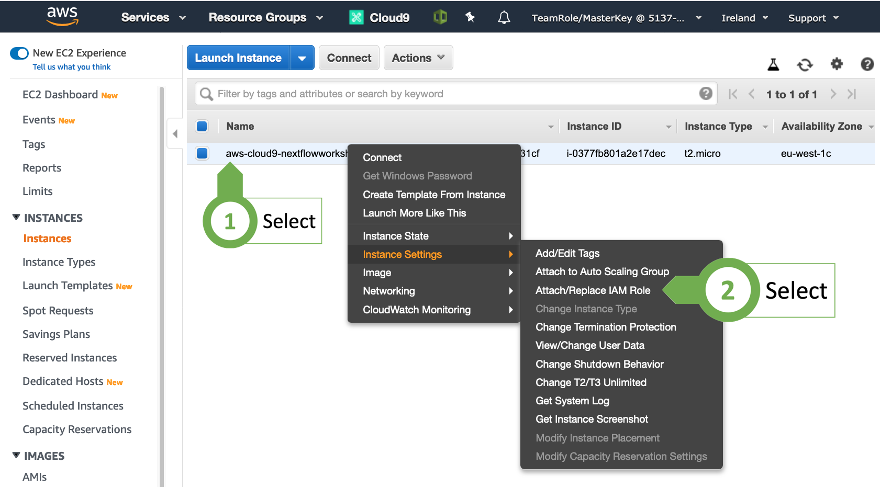Open the help question mark icon
Viewport: 880px width, 487px height.
point(867,64)
